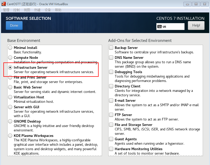The width and height of the screenshot is (210, 165).
Task: Click the CENTOS 7 INSTALLATION title
Action: (180, 18)
